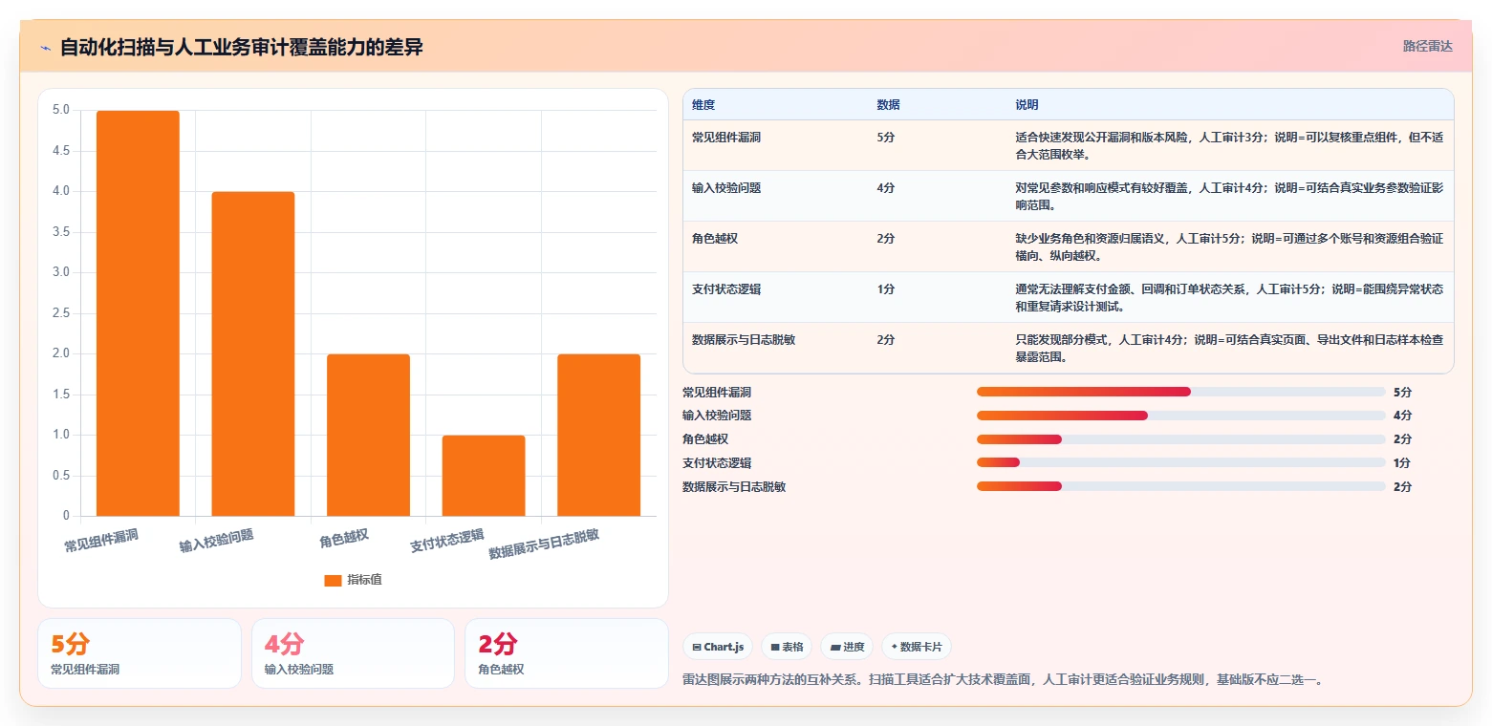Click the 数据 table column header
1492x726 pixels.
click(x=888, y=105)
